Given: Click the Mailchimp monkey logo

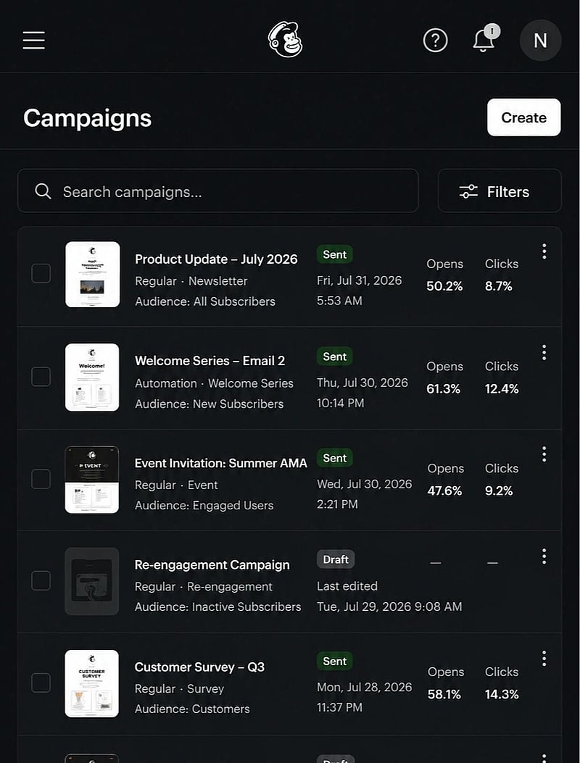Looking at the screenshot, I should coord(286,40).
